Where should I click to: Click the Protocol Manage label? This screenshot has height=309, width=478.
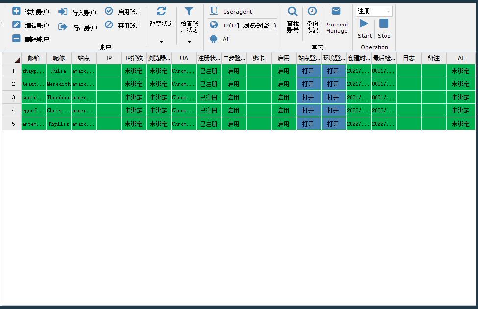pyautogui.click(x=336, y=27)
